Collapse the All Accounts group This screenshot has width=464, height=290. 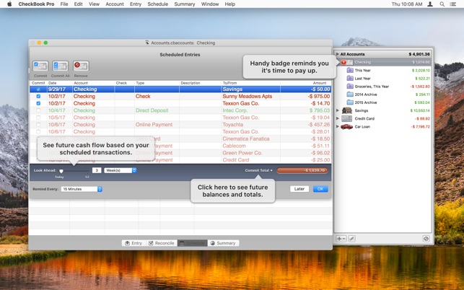pos(337,54)
